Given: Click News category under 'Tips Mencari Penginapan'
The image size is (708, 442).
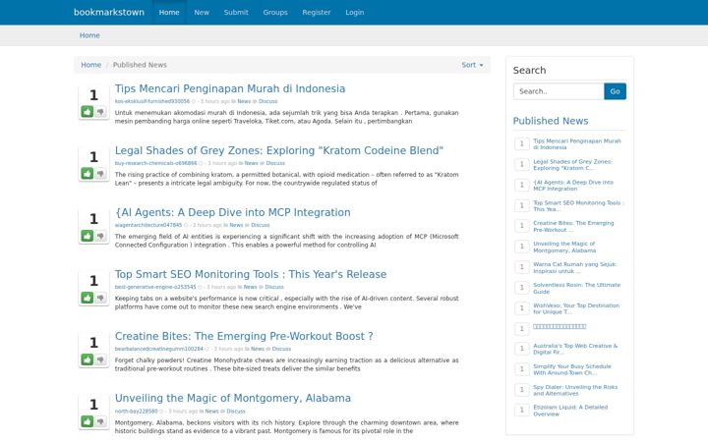Looking at the screenshot, I should pyautogui.click(x=244, y=101).
